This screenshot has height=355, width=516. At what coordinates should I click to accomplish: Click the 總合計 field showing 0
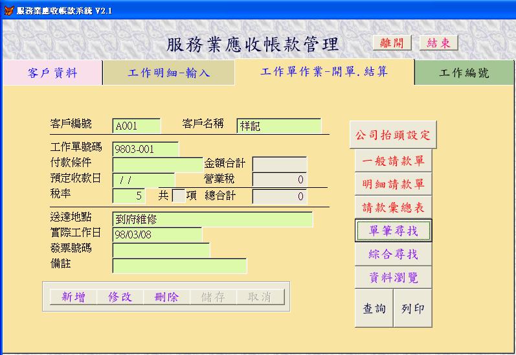point(280,196)
